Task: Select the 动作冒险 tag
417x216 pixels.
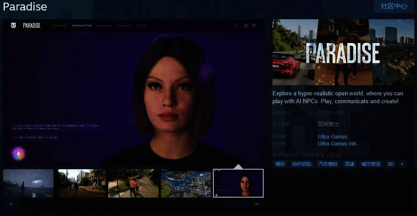Action: (x=301, y=164)
